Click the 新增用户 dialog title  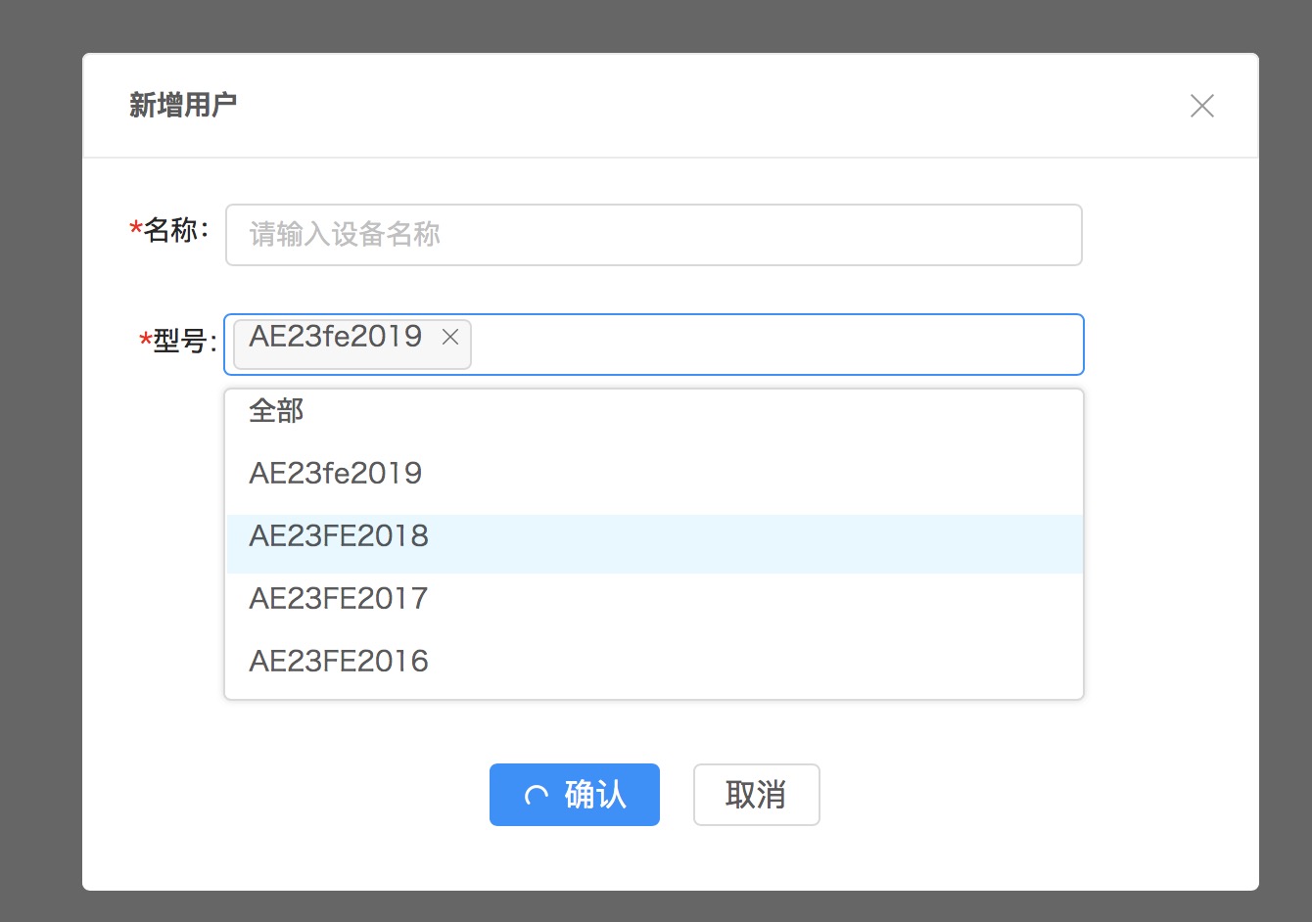[184, 105]
